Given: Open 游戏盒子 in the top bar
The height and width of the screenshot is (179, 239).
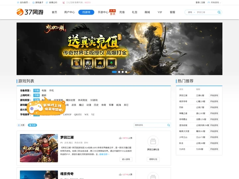Looking at the screenshot, I should tap(38, 2).
